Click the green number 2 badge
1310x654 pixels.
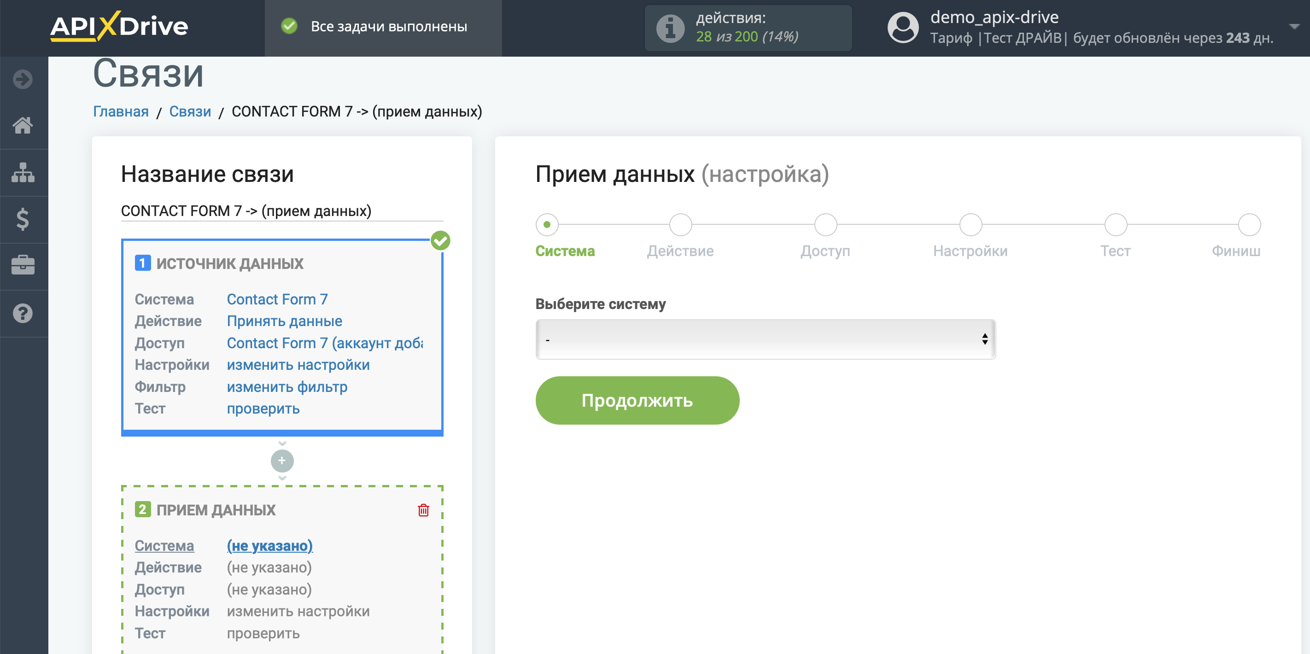[142, 509]
